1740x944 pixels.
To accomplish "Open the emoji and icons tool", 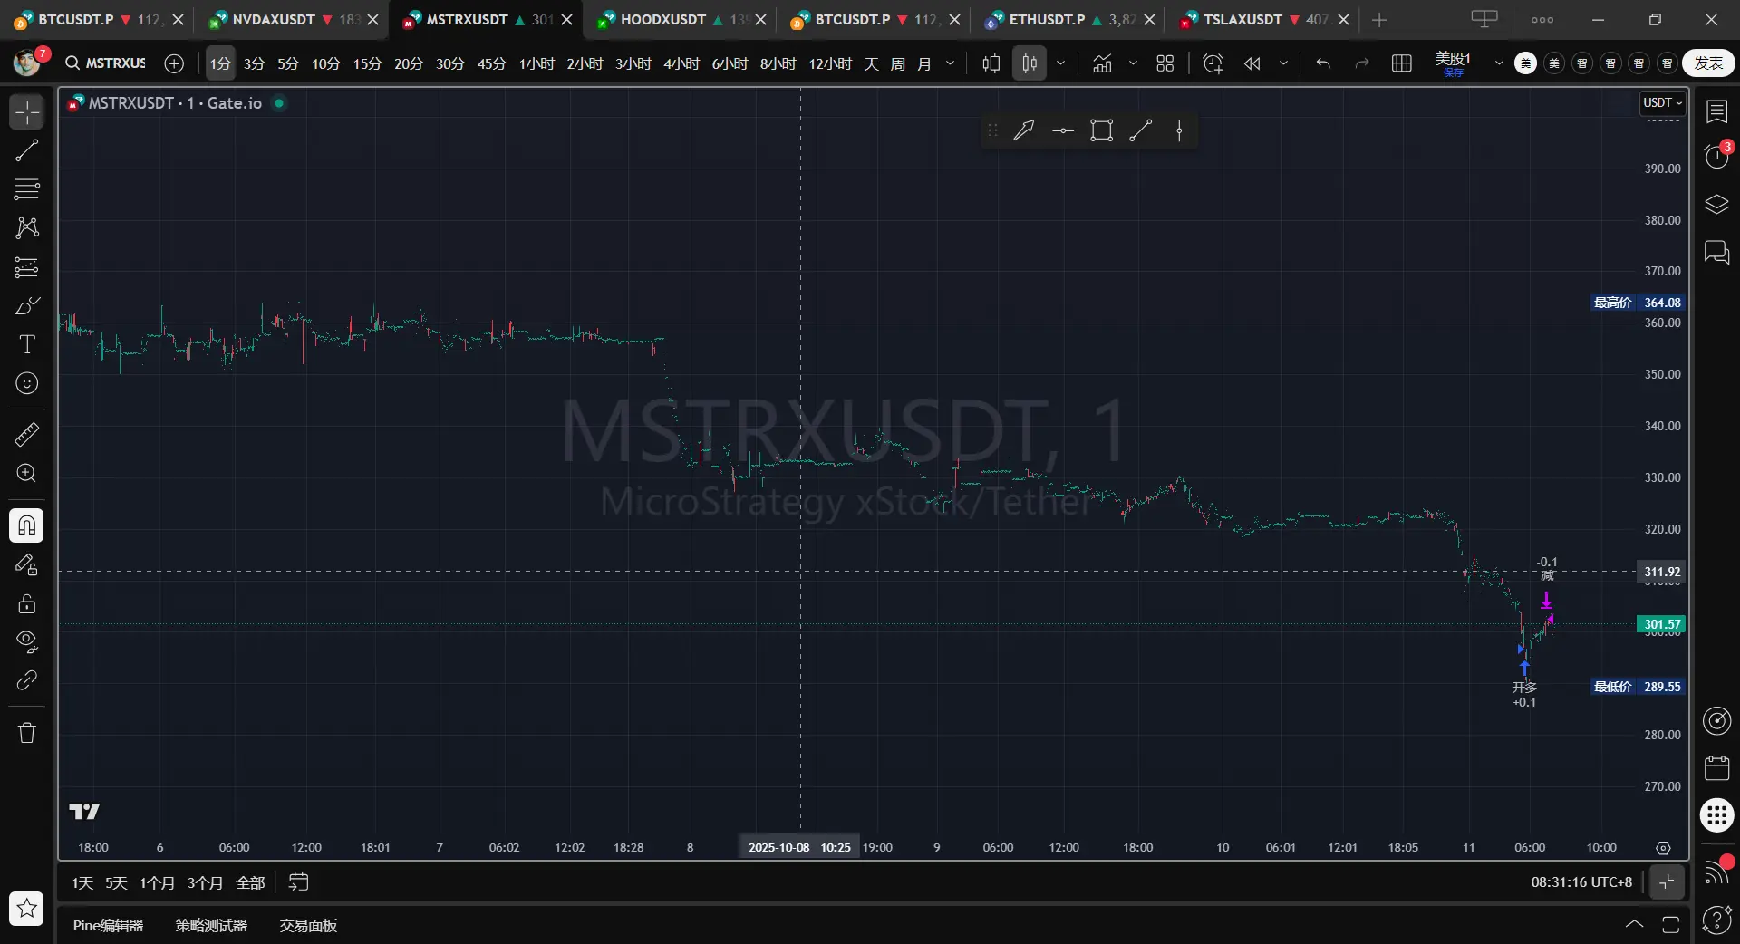I will (x=27, y=383).
